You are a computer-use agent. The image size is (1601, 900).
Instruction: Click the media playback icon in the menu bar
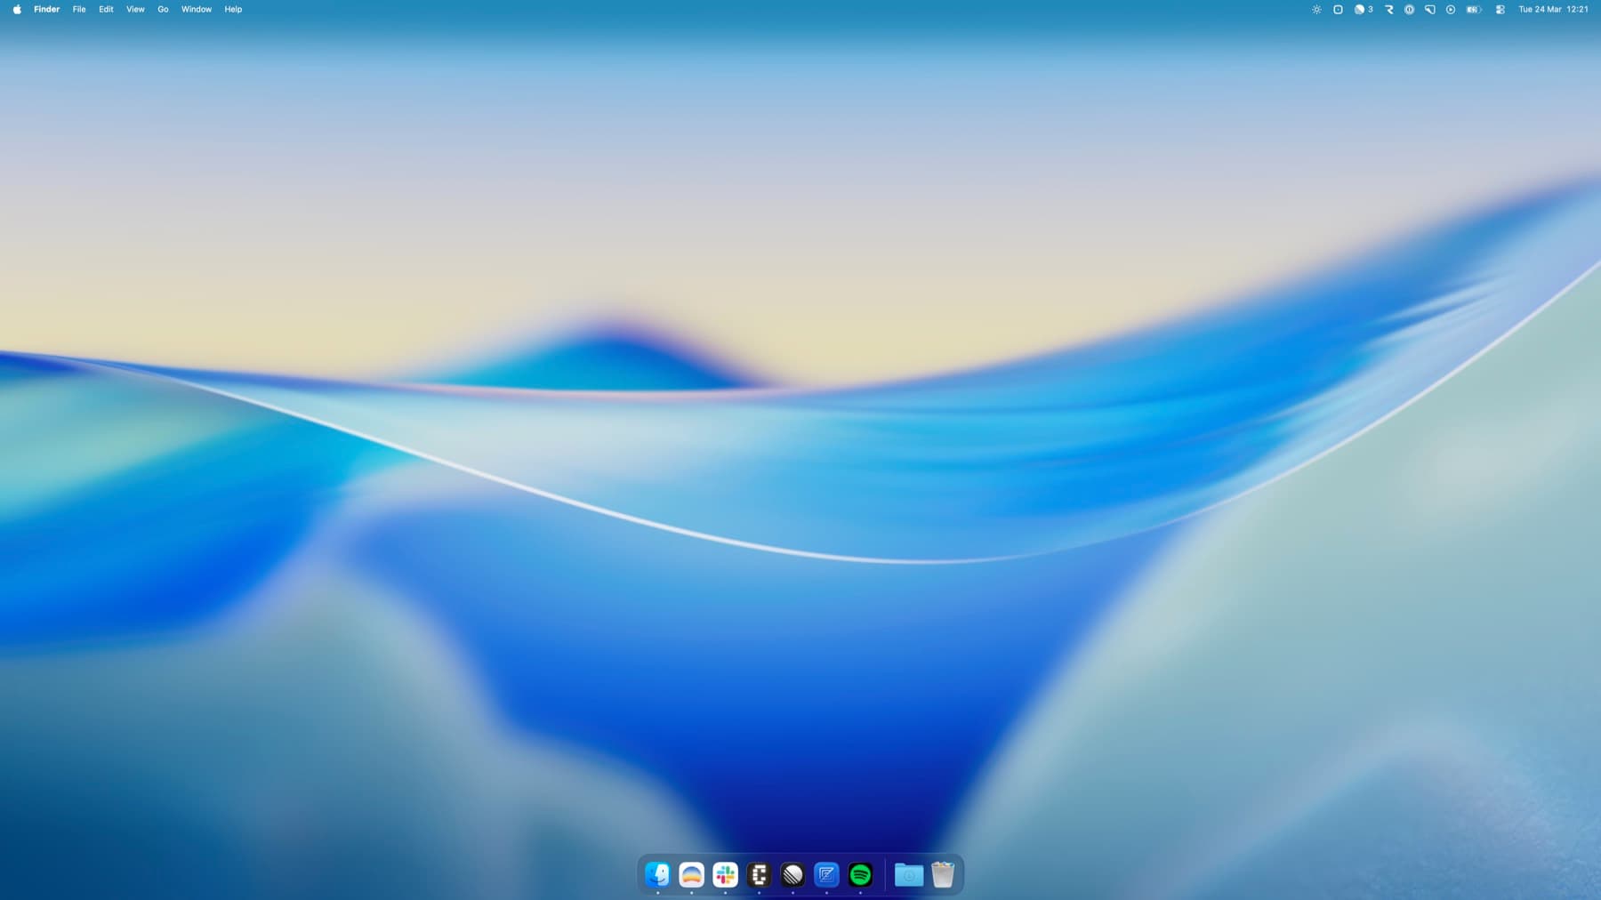click(1450, 9)
